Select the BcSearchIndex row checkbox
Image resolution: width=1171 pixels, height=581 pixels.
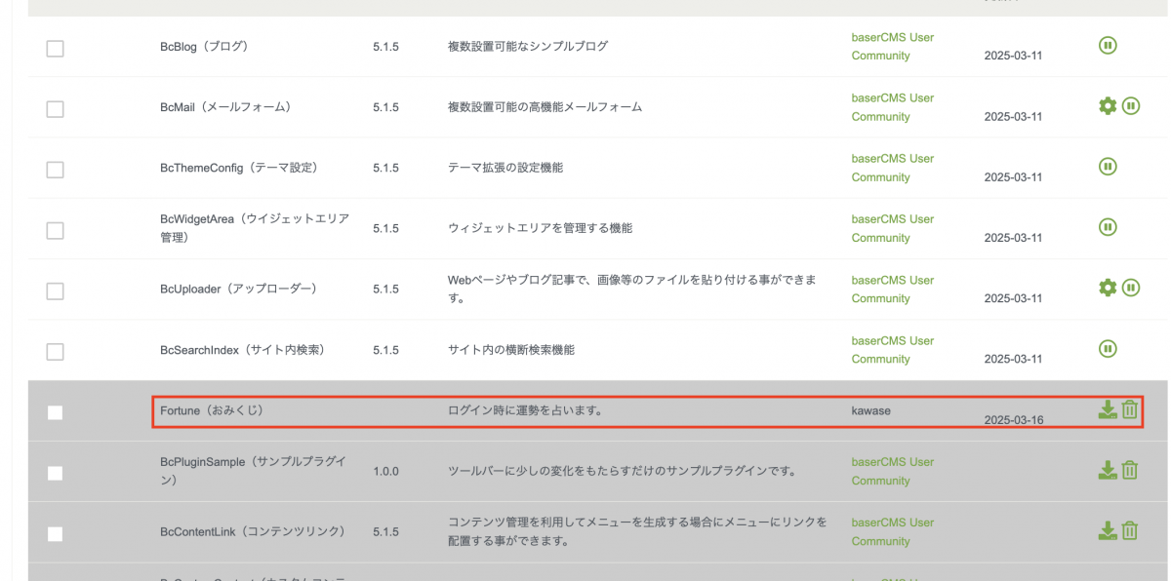[x=55, y=351]
